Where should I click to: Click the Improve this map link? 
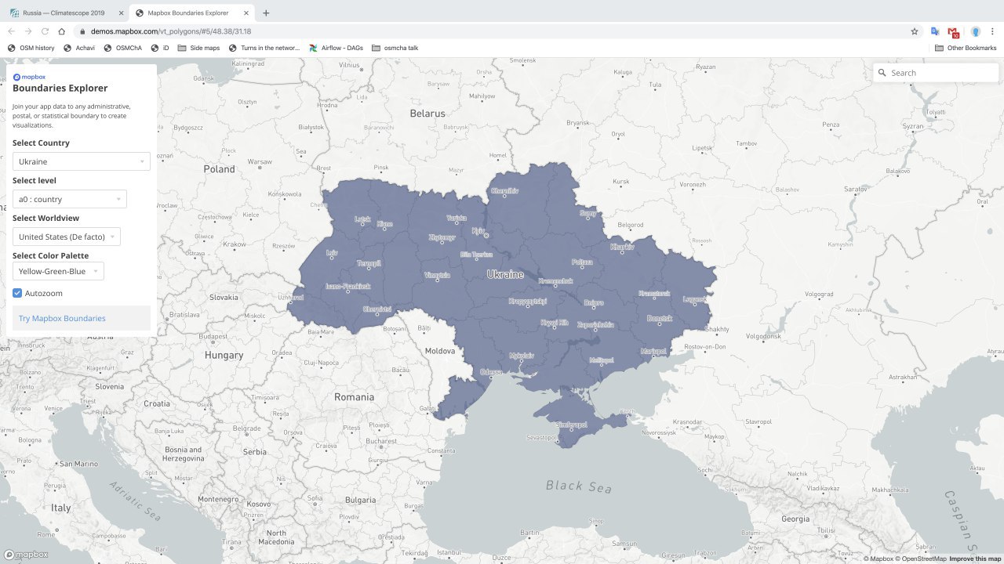pos(975,559)
